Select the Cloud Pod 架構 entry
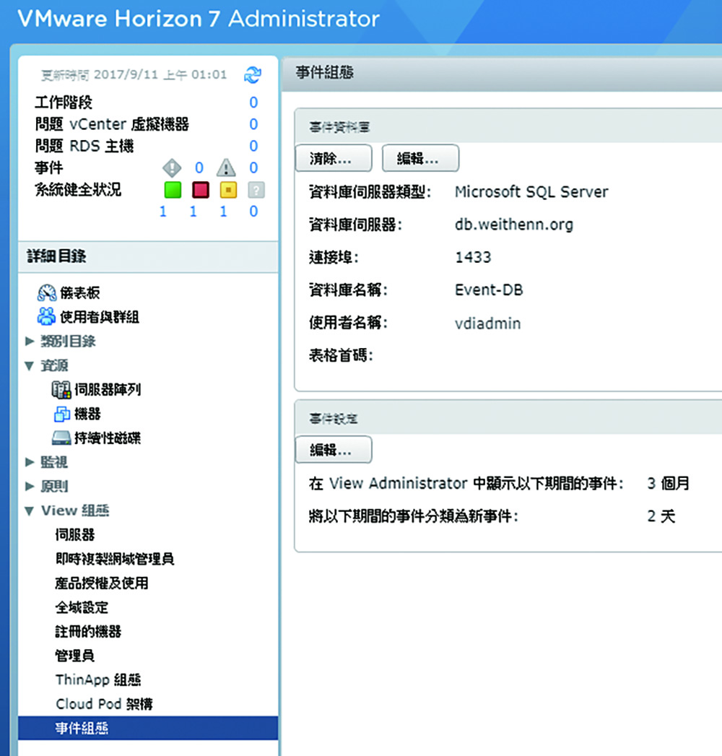722x756 pixels. coord(104,704)
